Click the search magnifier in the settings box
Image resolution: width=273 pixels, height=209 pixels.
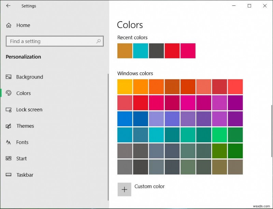point(98,41)
